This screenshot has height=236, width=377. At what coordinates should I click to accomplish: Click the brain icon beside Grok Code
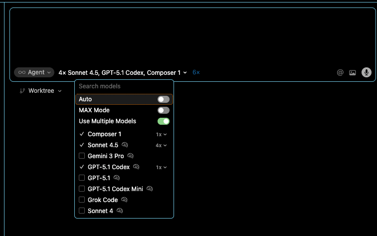tap(124, 200)
